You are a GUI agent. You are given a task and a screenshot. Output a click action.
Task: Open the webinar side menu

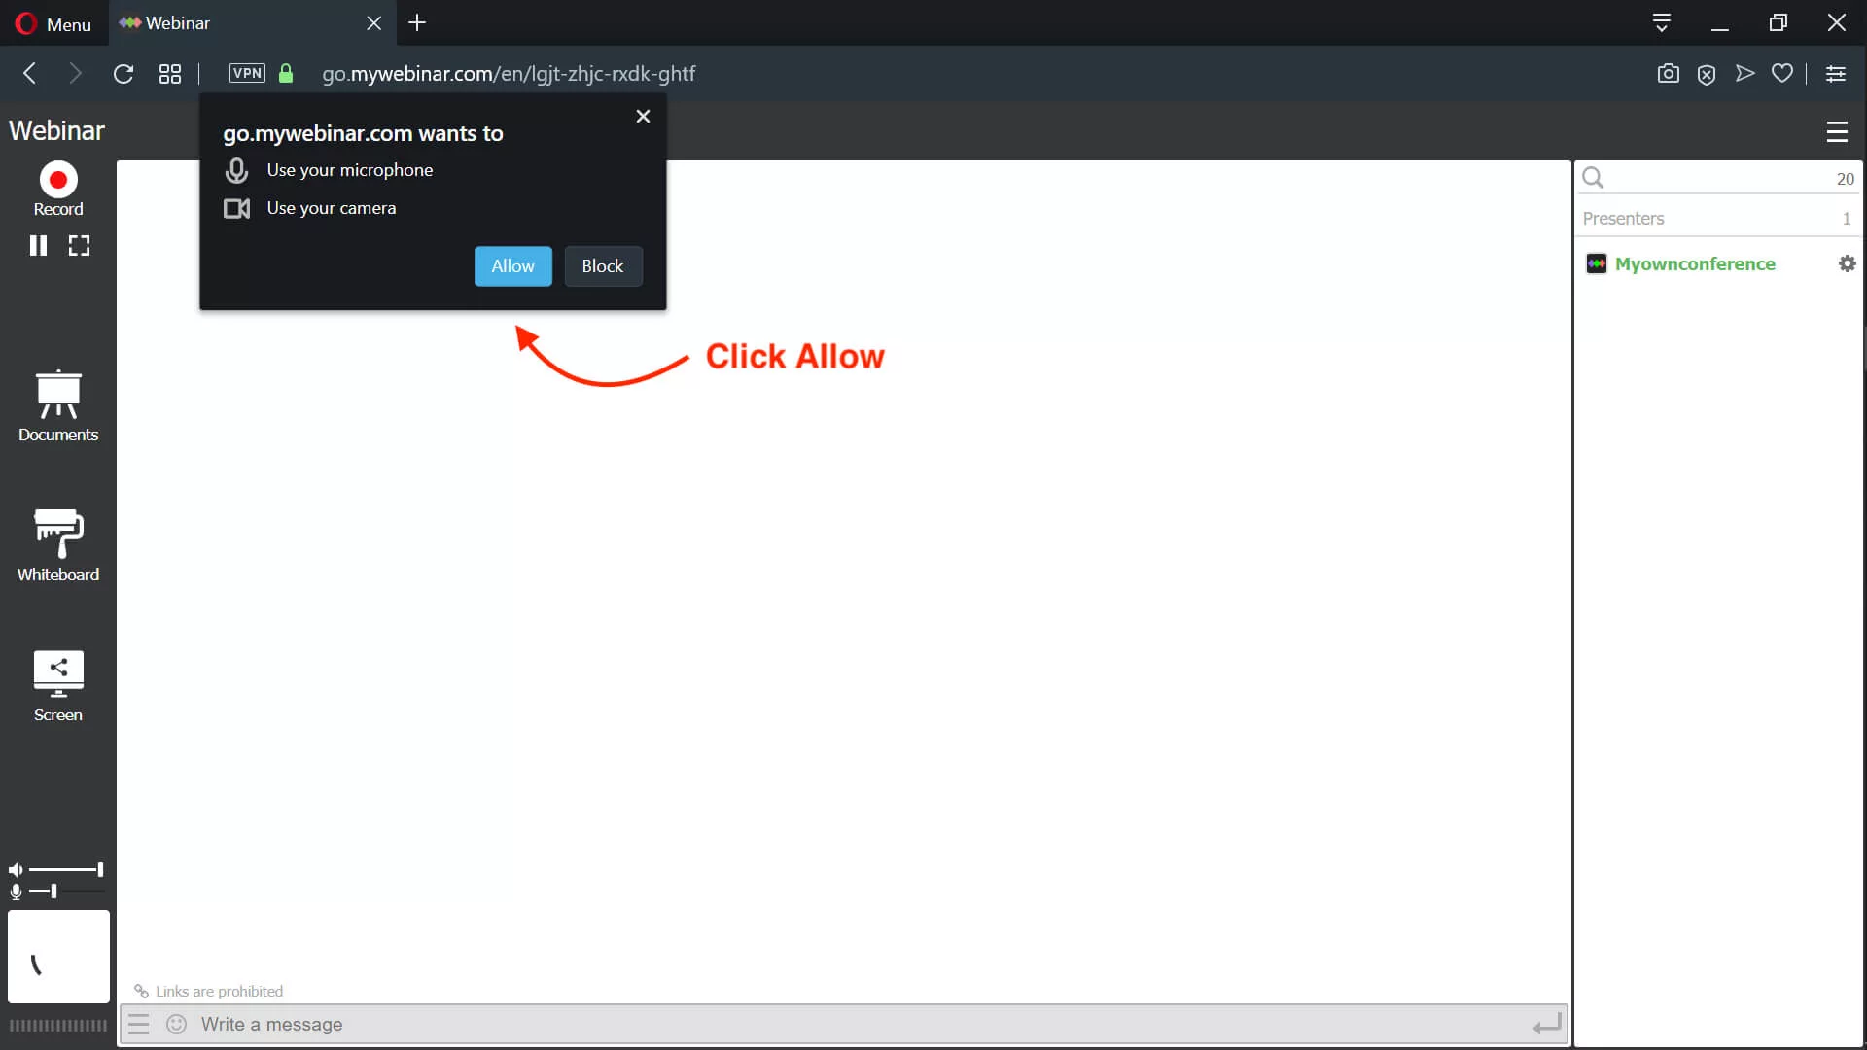click(1837, 131)
